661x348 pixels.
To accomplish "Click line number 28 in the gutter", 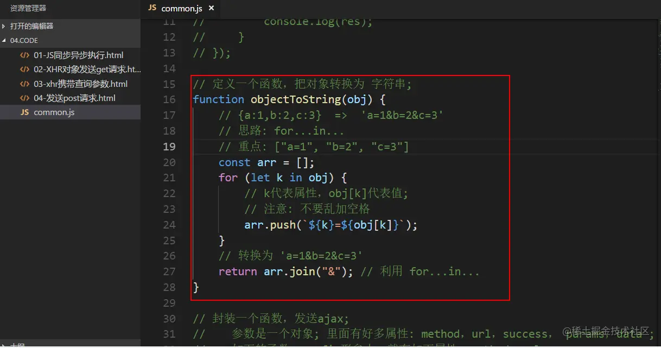I will (169, 287).
